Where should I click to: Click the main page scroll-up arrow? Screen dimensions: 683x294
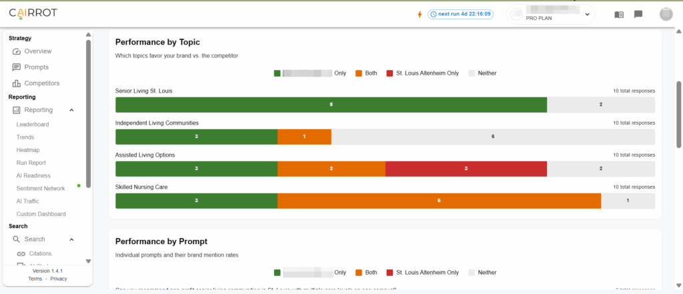pos(678,31)
